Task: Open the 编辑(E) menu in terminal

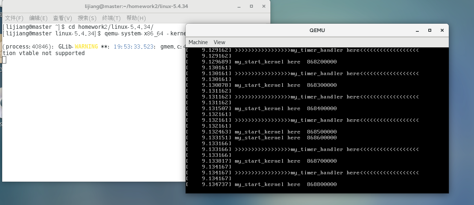Action: (38, 18)
